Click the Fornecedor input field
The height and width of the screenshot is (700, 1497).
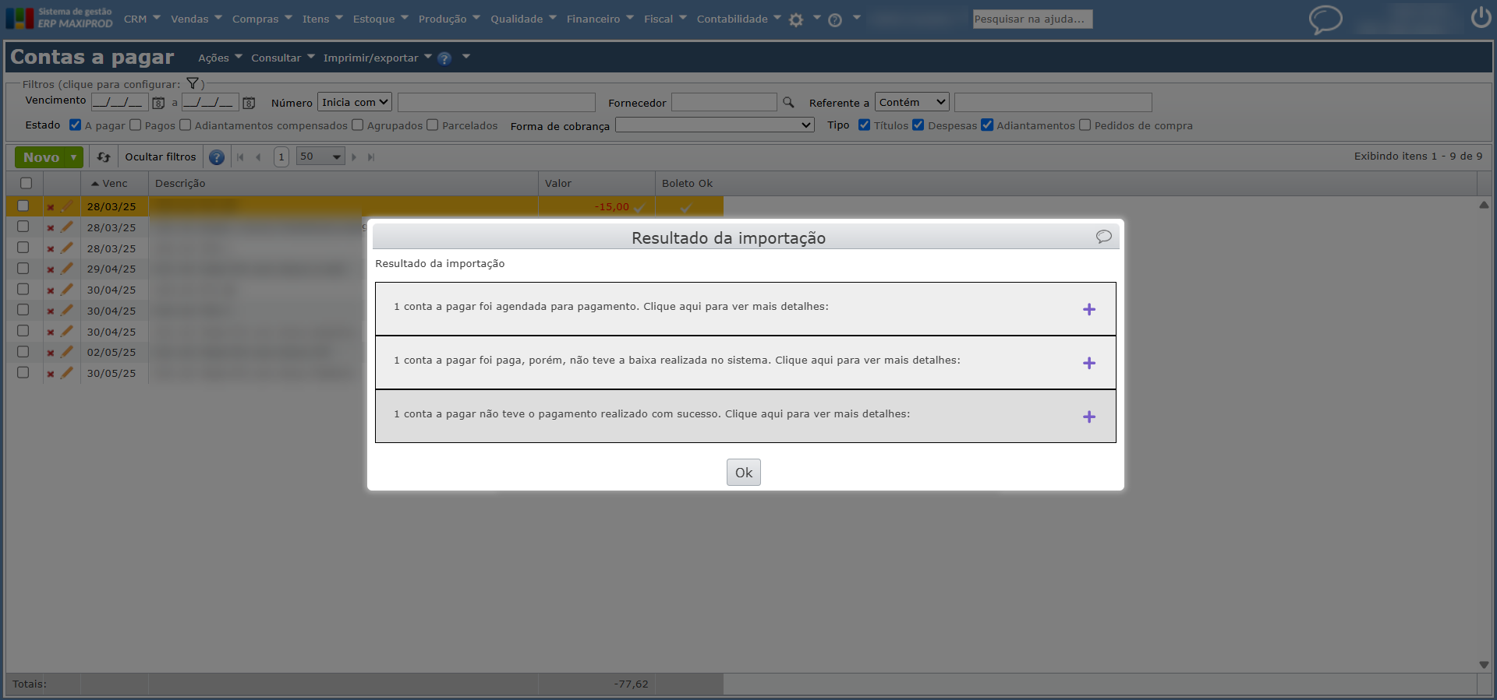click(x=724, y=102)
